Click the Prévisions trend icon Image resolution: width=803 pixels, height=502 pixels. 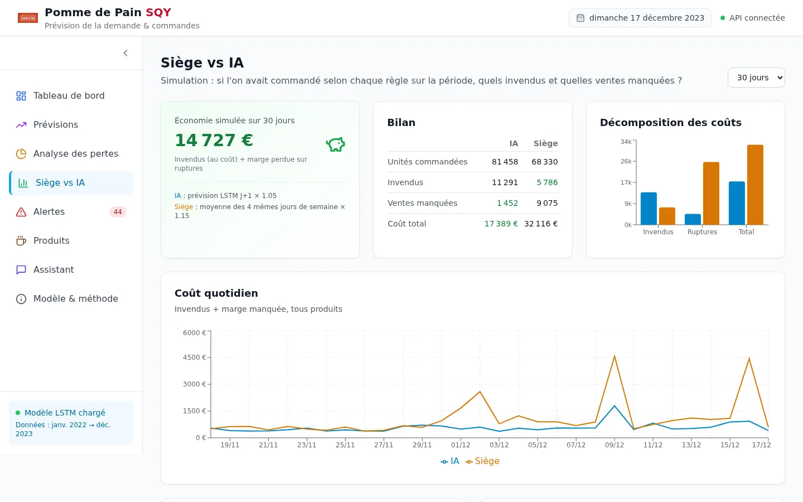[x=21, y=125]
